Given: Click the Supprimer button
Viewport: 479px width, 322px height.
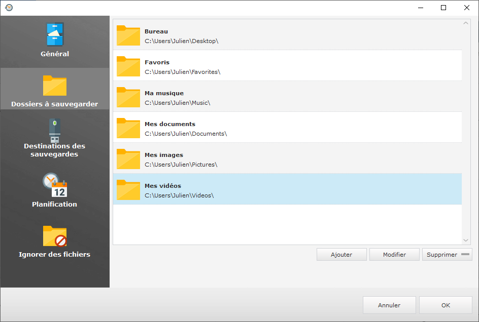Looking at the screenshot, I should click(x=447, y=255).
